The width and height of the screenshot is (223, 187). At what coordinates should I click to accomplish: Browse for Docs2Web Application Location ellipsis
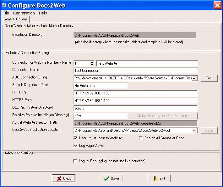coord(195,131)
